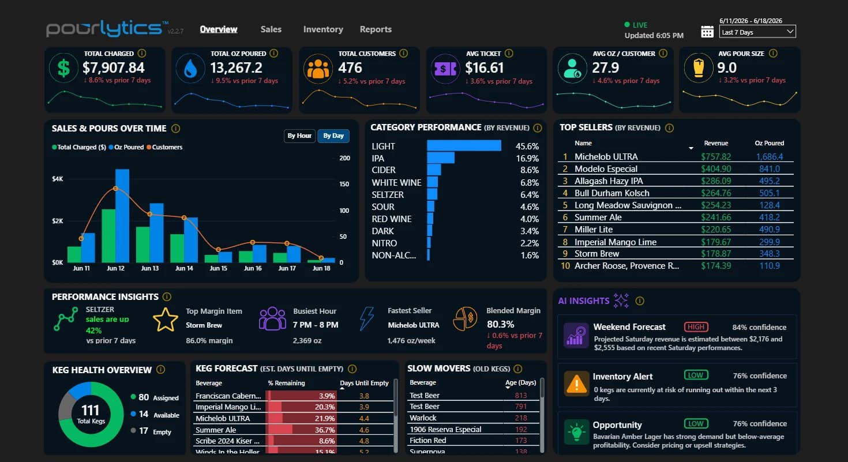The height and width of the screenshot is (462, 848).
Task: Click info icon beside Keg Health Overview
Action: (x=160, y=370)
